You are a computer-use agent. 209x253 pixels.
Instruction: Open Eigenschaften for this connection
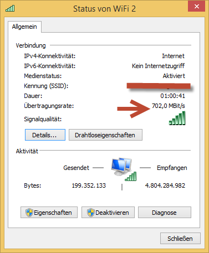[49, 213]
